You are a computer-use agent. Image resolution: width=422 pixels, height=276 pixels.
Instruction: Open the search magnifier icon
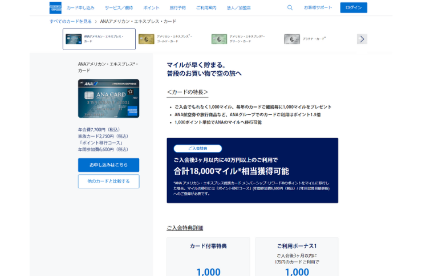290,7
